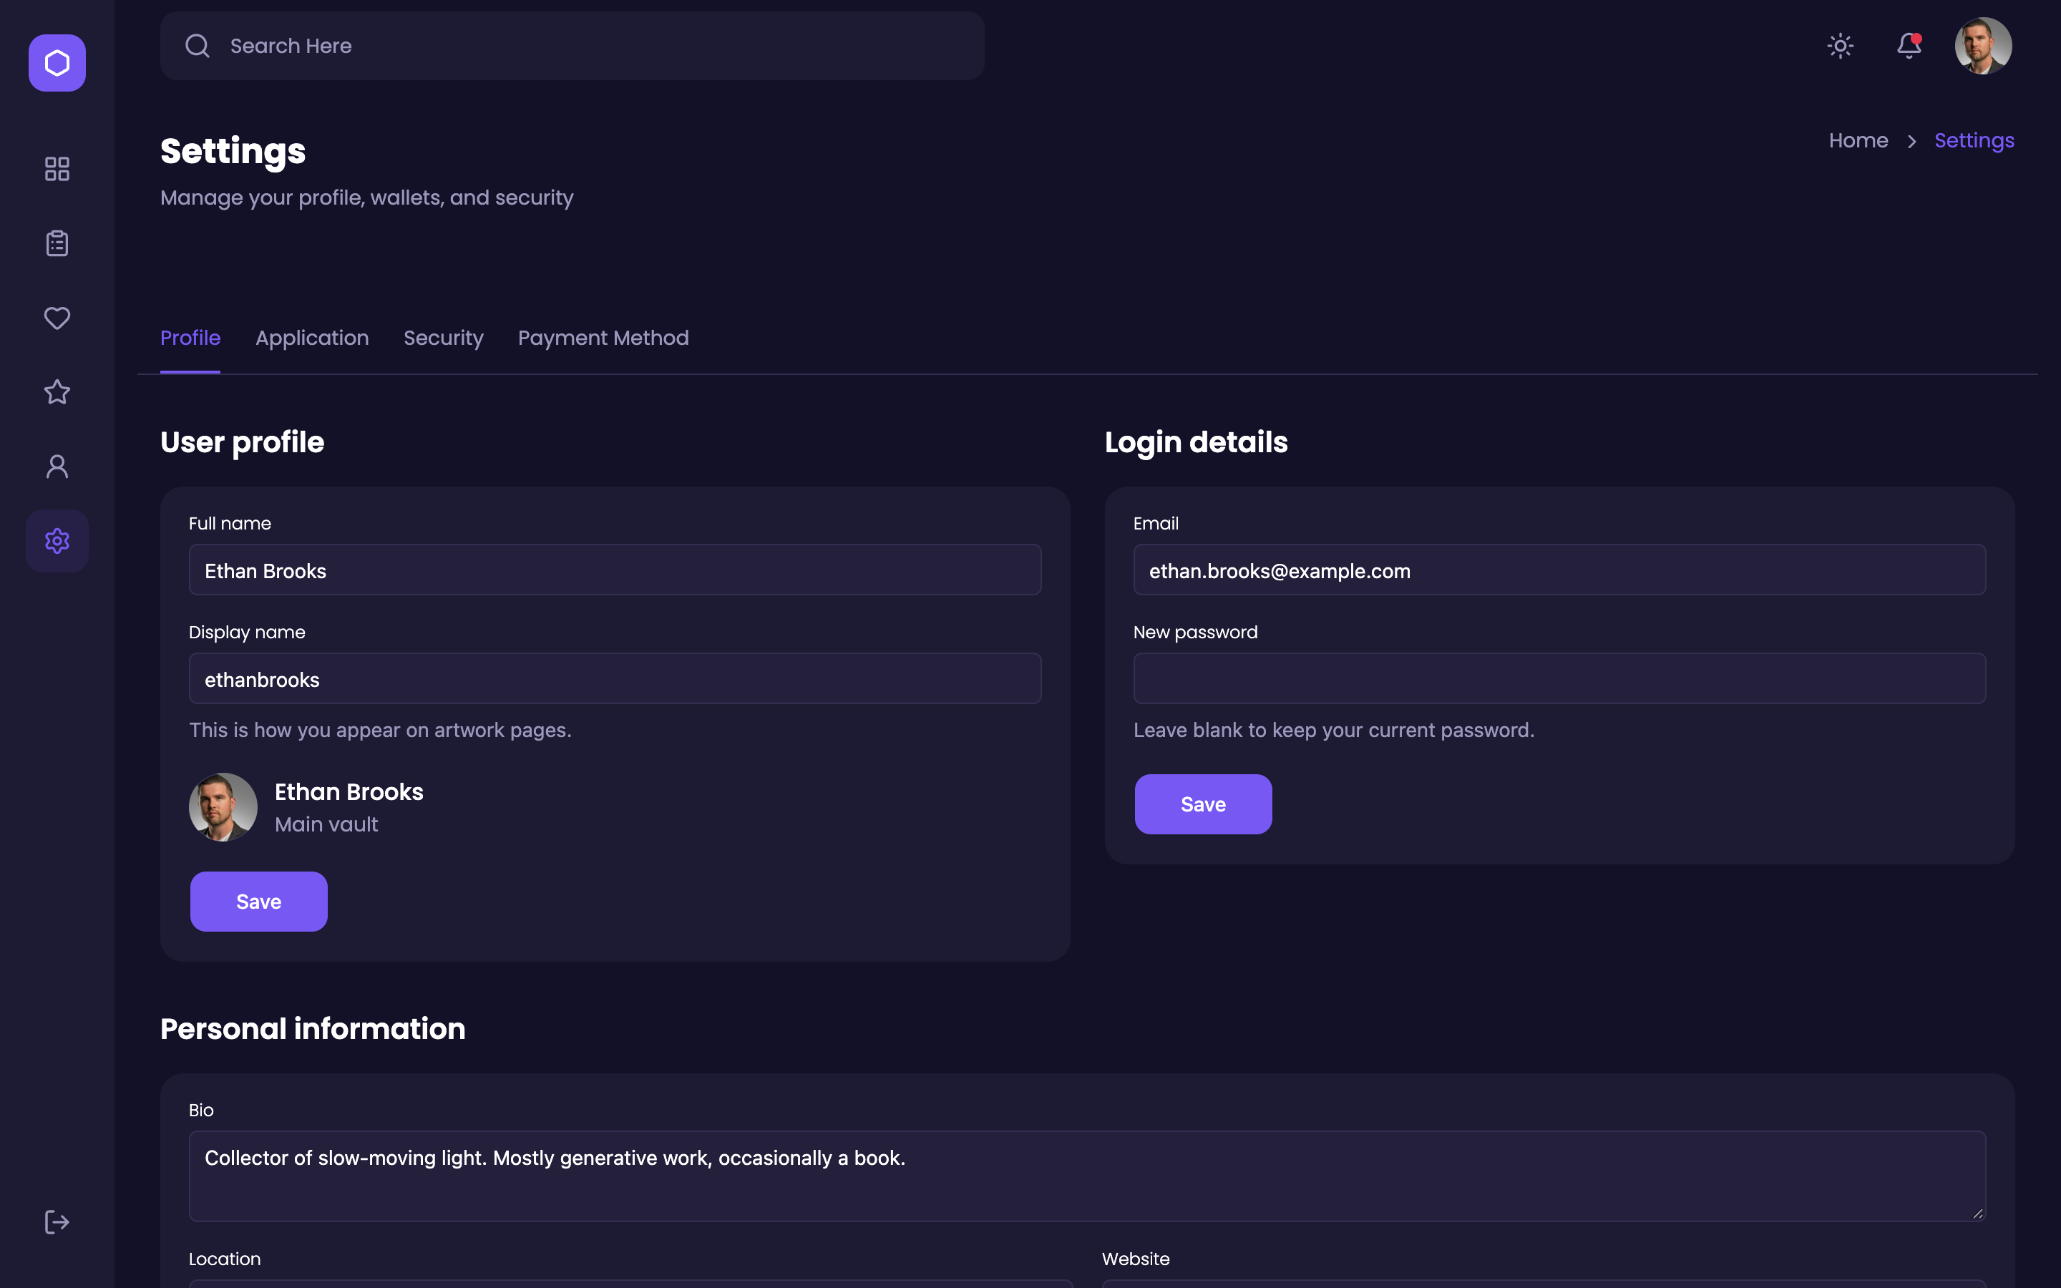This screenshot has width=2061, height=1288.
Task: Open the clipboard list icon in sidebar
Action: [x=57, y=243]
